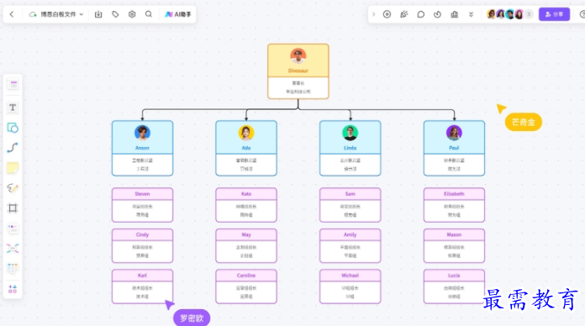Click the card tool icon below the Frame tool

(13, 229)
